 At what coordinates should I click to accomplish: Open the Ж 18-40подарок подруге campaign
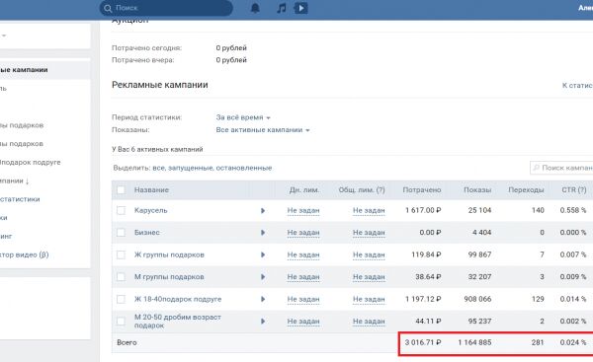(x=178, y=299)
